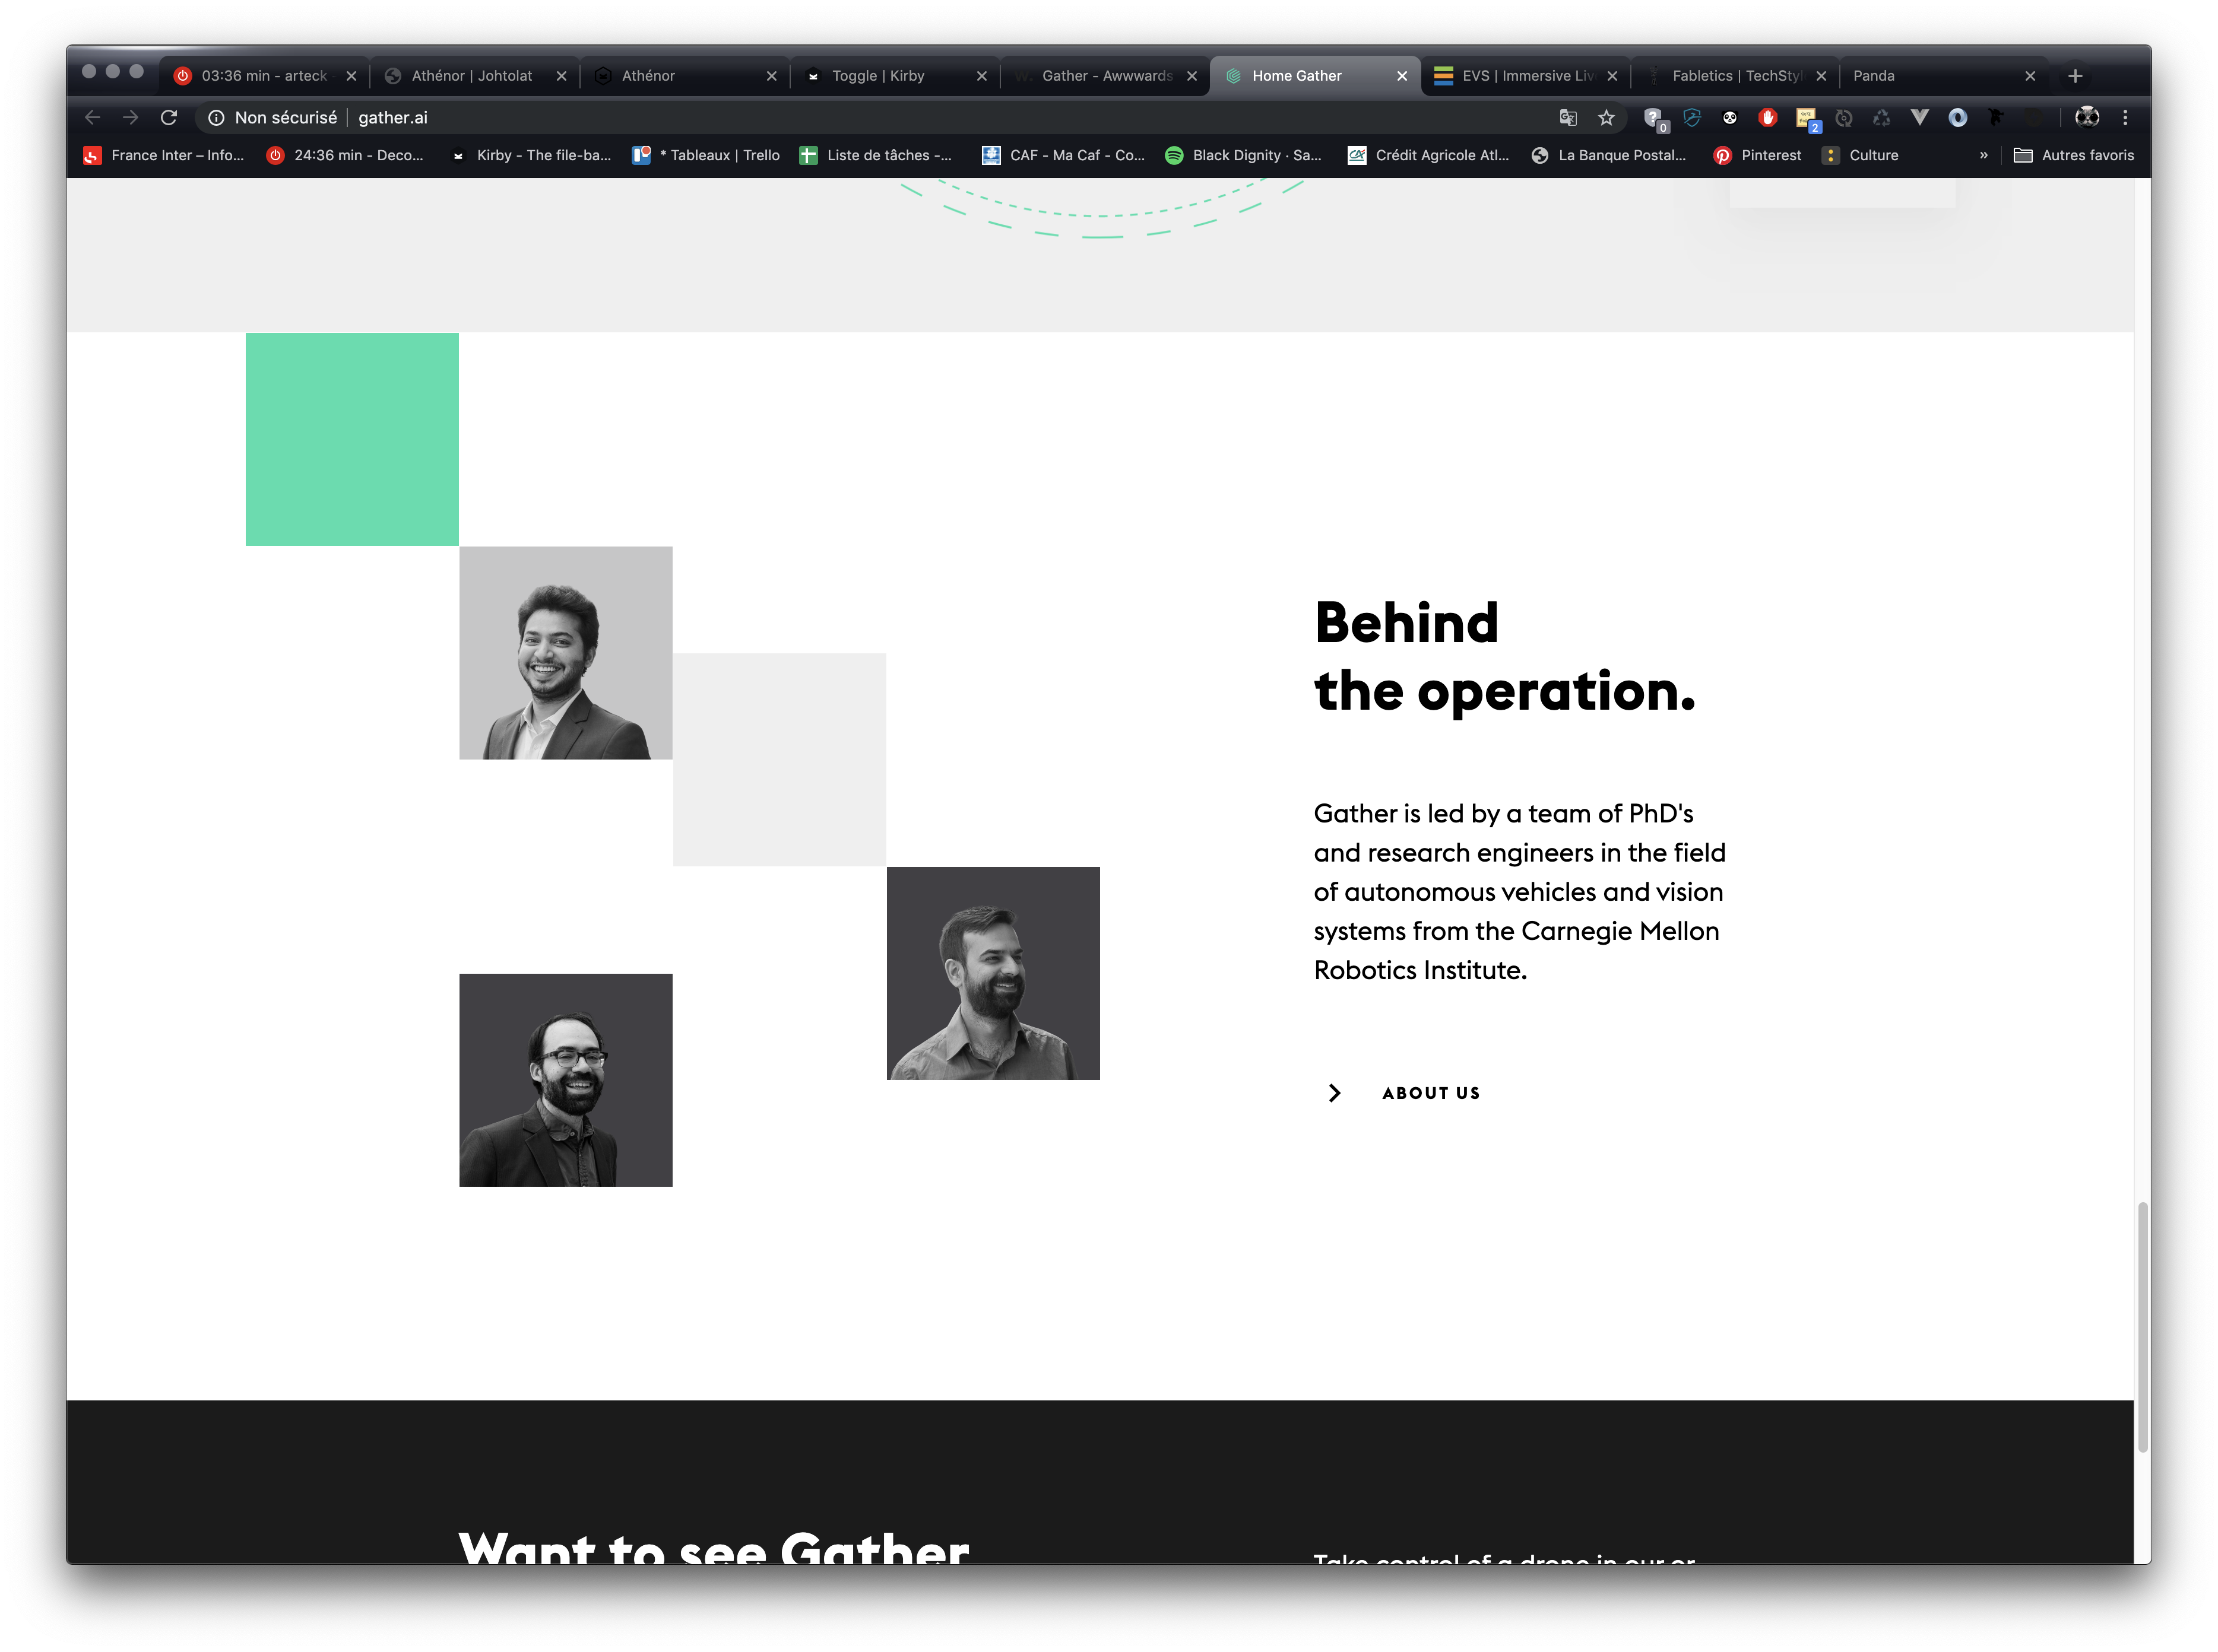Screen dimensions: 2218x1652
Task: Open 24:36 min - Deco bookmark
Action: point(345,156)
